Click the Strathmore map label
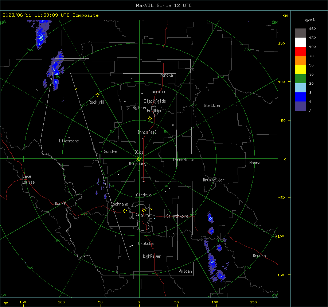 [177, 216]
